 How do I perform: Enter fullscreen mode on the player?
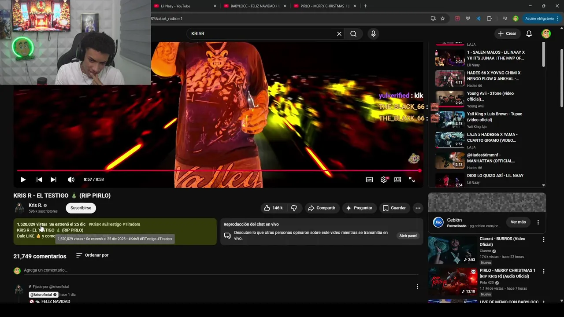412,180
